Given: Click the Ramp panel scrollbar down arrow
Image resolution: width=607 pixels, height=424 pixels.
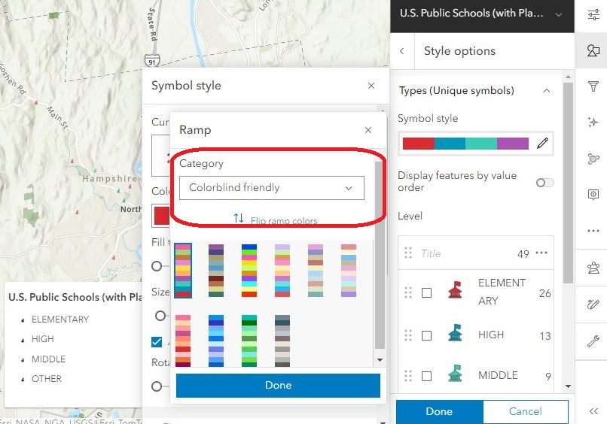Looking at the screenshot, I should pos(380,360).
